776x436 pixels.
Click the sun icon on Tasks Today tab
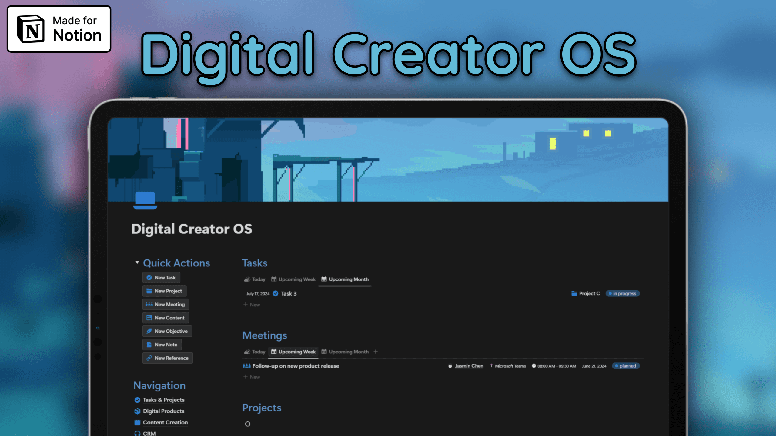(x=247, y=279)
